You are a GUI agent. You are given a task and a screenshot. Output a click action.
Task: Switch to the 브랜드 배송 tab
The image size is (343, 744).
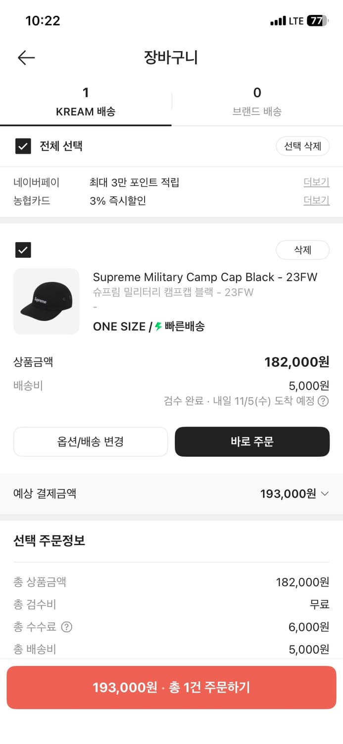point(257,102)
